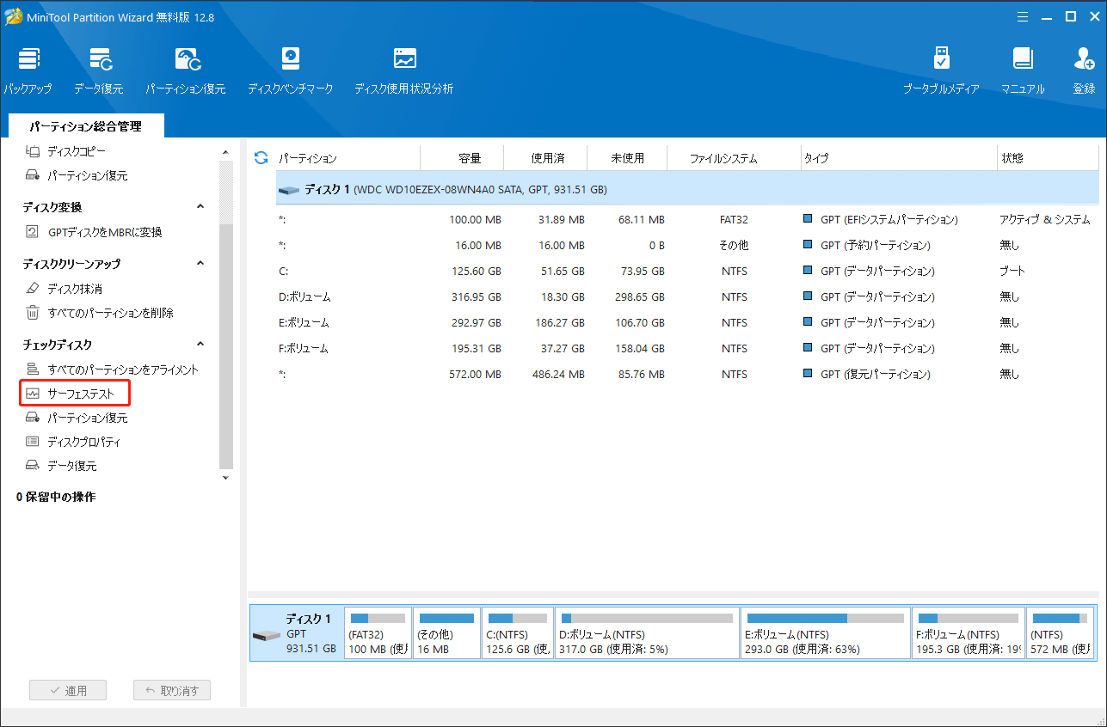Start ディスクベンチマーク tool
Viewport: 1107px width, 727px height.
[291, 70]
